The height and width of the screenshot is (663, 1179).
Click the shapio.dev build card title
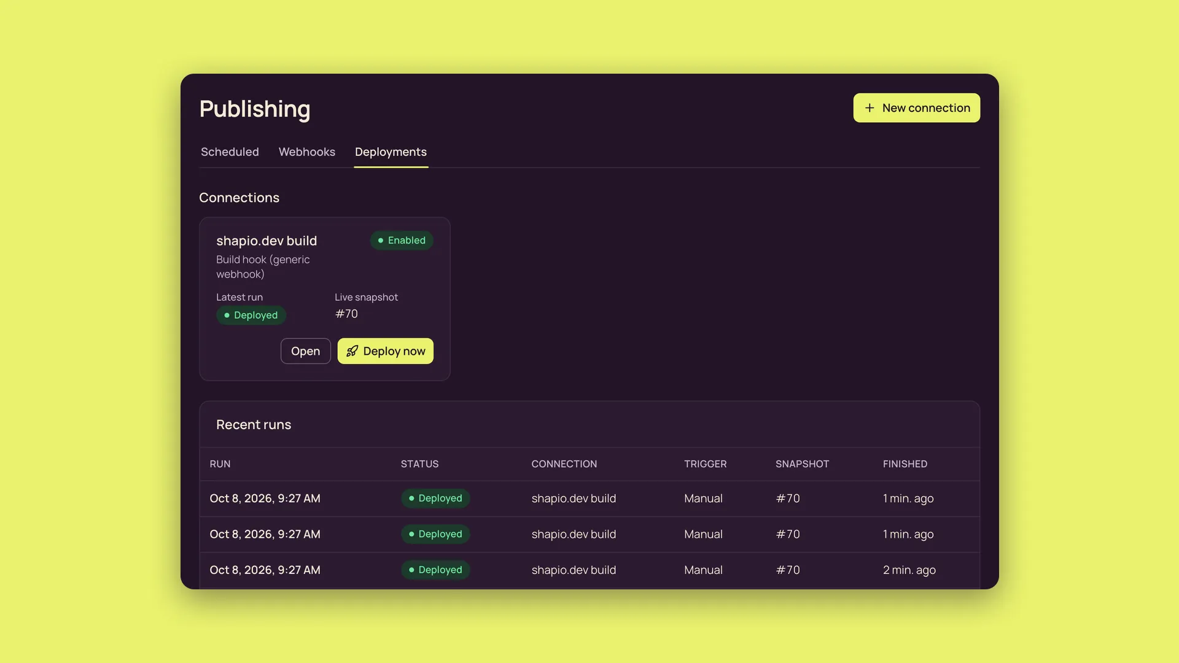coord(267,241)
